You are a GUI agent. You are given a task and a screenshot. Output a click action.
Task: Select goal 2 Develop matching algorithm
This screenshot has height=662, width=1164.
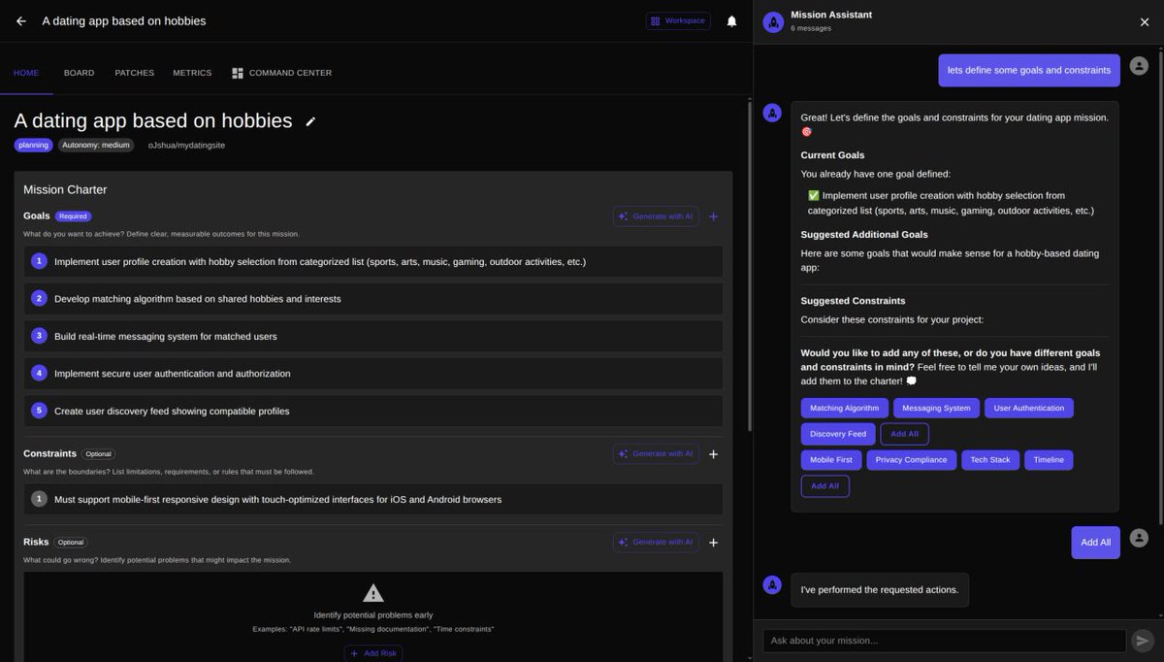[373, 299]
